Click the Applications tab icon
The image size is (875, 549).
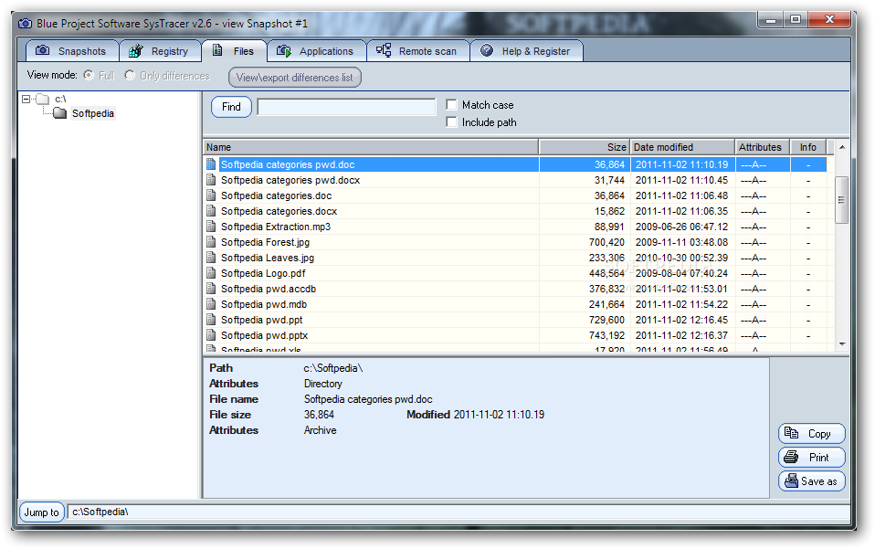pyautogui.click(x=283, y=51)
